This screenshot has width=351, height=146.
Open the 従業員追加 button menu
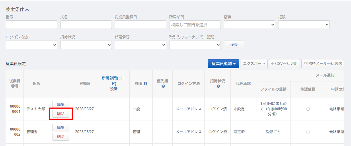pos(223,64)
